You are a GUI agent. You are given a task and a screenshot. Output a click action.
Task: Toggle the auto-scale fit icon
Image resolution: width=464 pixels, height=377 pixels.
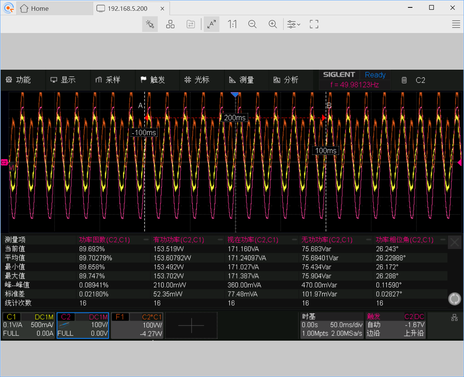coord(212,24)
